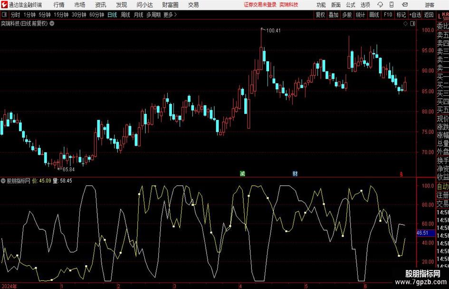Click the 返回 back button

(x=429, y=15)
